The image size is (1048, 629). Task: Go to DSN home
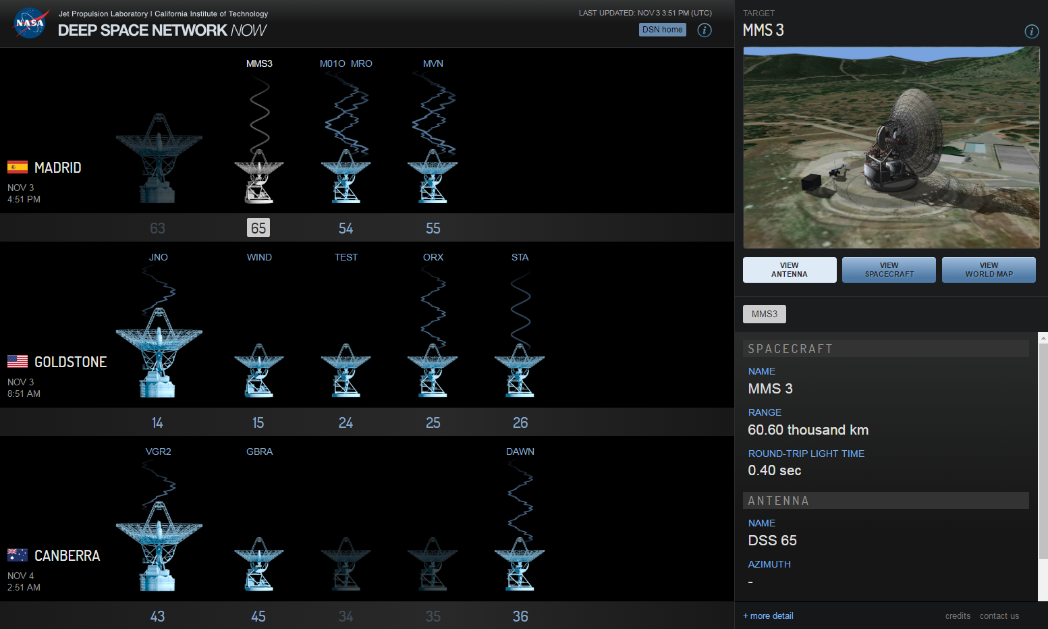click(662, 30)
